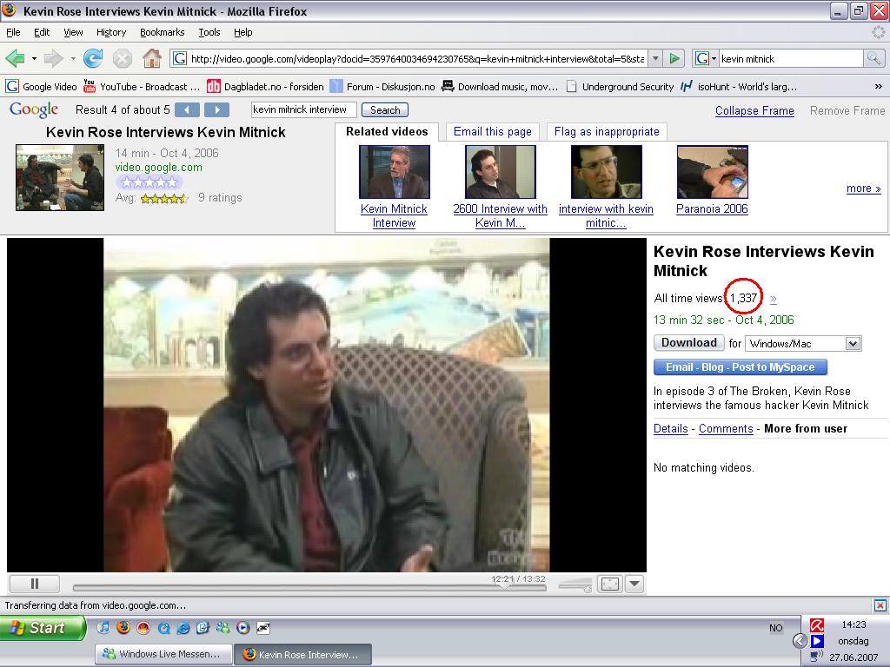Open the video.google.com source link

(x=158, y=168)
